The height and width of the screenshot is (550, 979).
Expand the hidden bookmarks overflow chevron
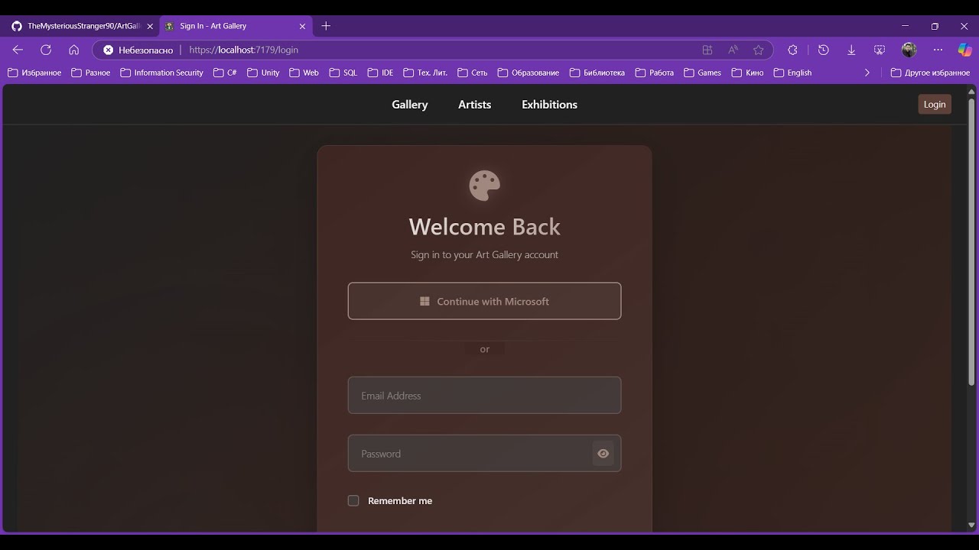coord(867,73)
